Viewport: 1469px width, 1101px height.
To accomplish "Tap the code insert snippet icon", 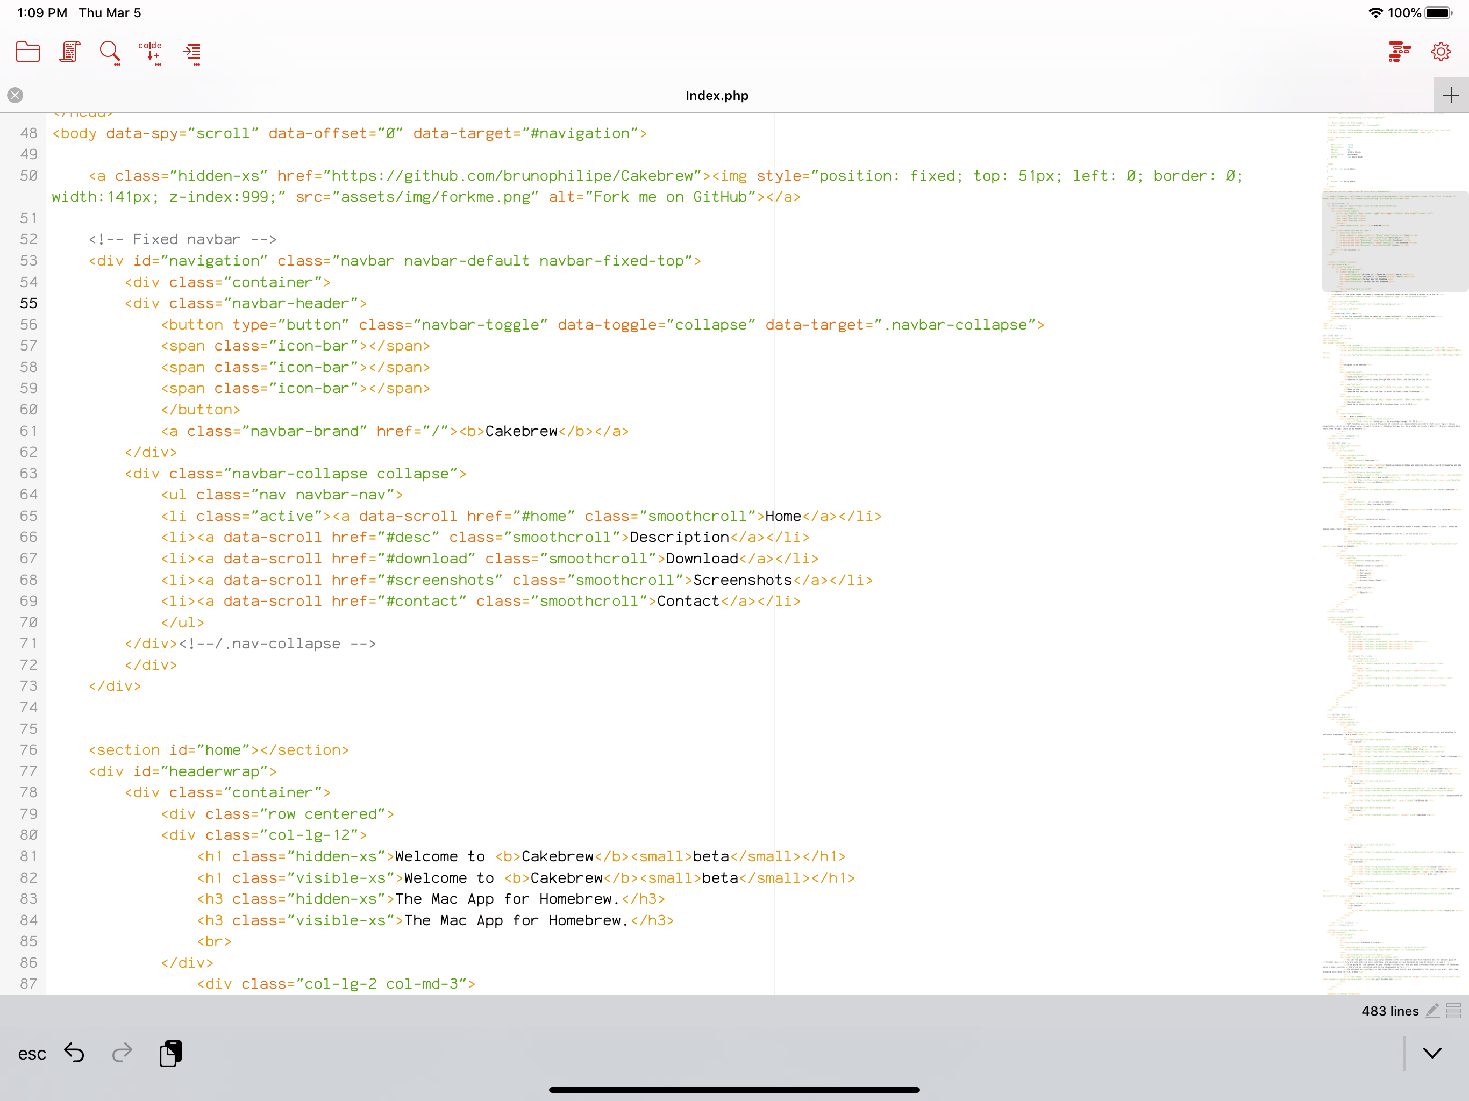I will point(150,53).
